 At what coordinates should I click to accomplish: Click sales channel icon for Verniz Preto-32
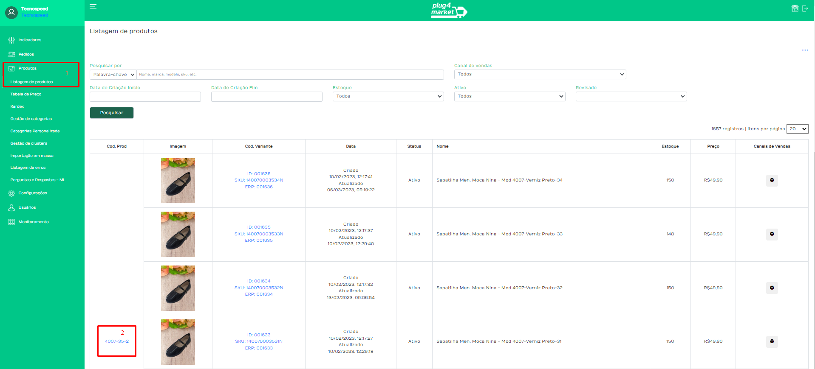point(772,288)
